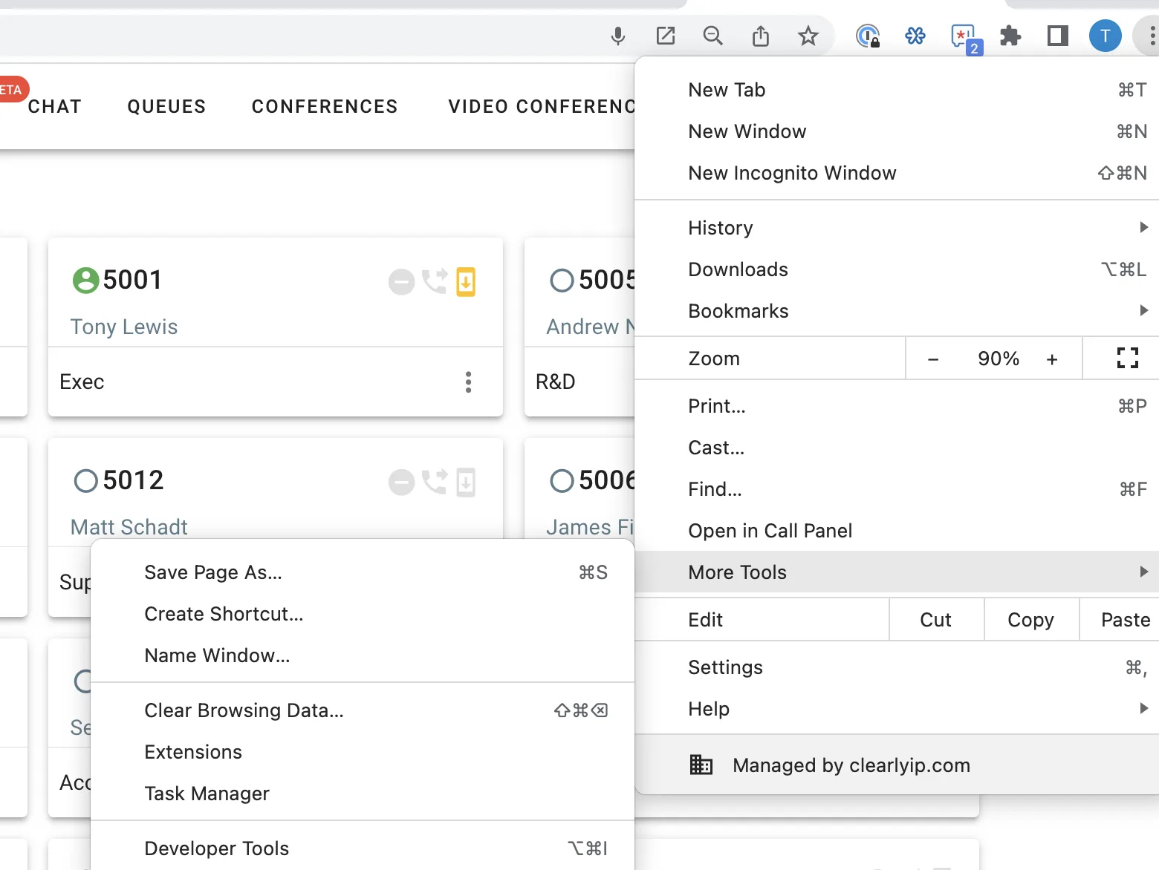
Task: Toggle the browser side panel icon
Action: pyautogui.click(x=1058, y=36)
